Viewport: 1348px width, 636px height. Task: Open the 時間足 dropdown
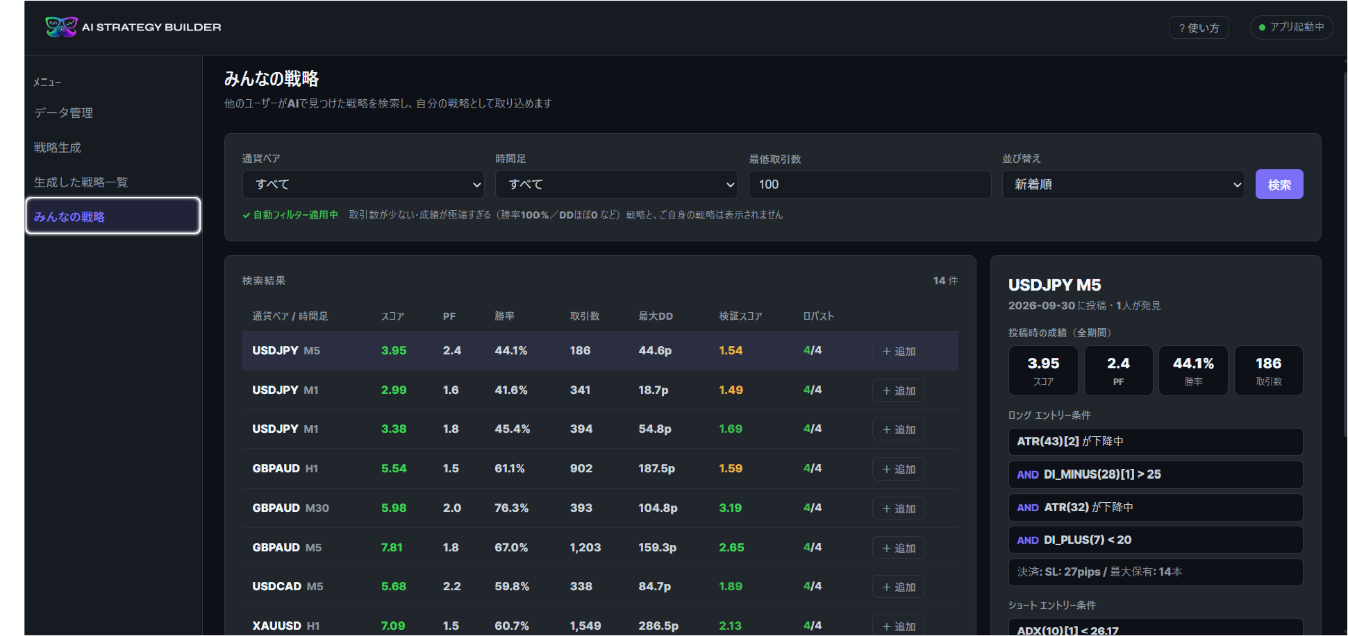pos(616,184)
